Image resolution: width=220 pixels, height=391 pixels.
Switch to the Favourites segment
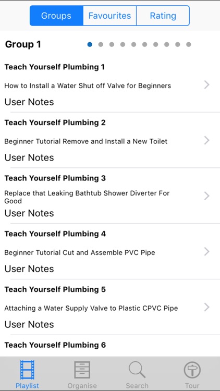[110, 16]
